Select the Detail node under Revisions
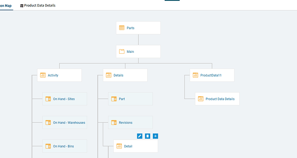This screenshot has height=158, width=297. 136,146
